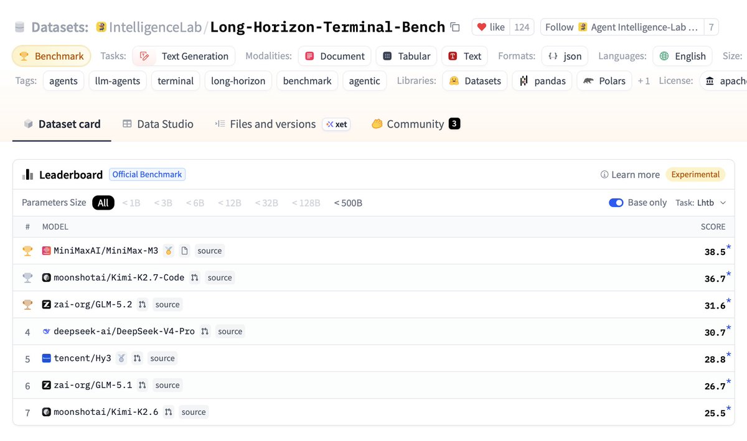Follow Agent Intelligence-Lab
Viewport: 747px width, 441px height.
[622, 27]
